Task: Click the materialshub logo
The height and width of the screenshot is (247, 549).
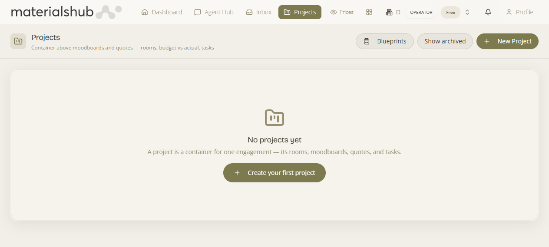Action: [x=66, y=12]
